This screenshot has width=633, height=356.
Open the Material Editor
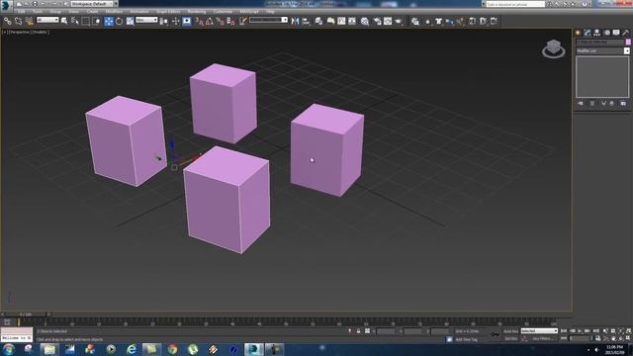(x=365, y=21)
